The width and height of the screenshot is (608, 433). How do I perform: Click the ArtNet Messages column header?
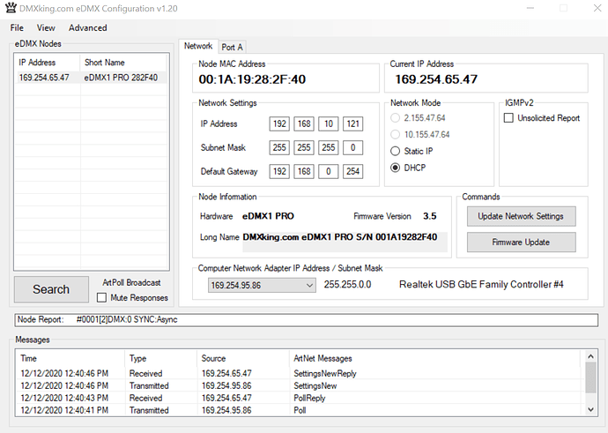point(434,359)
